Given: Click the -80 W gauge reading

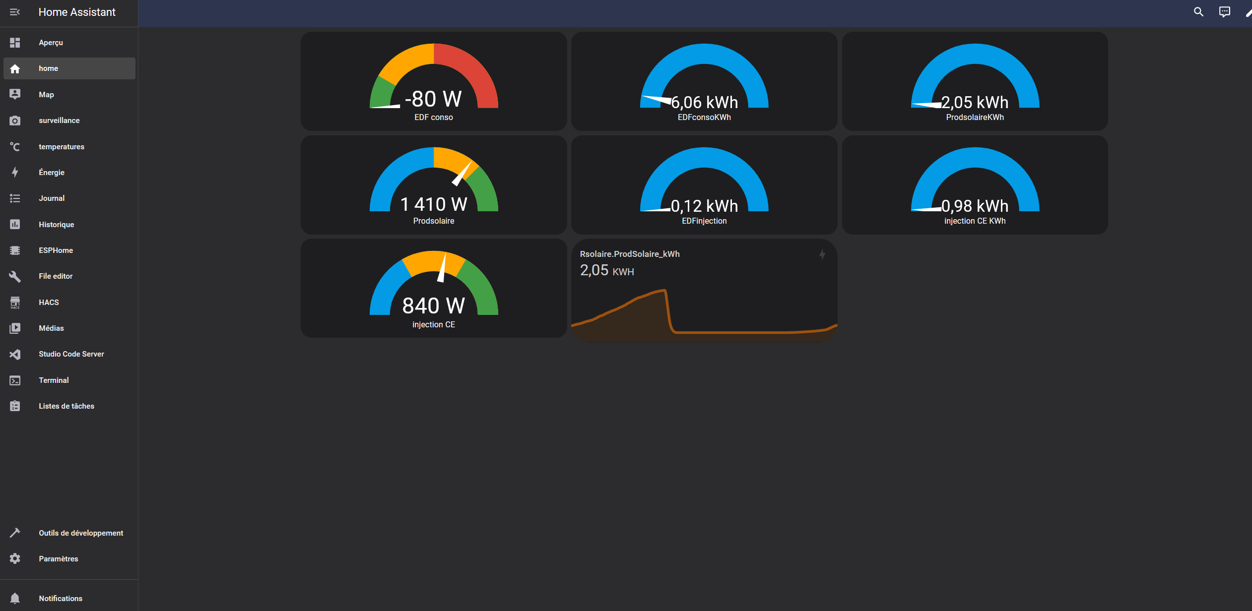Looking at the screenshot, I should 433,99.
